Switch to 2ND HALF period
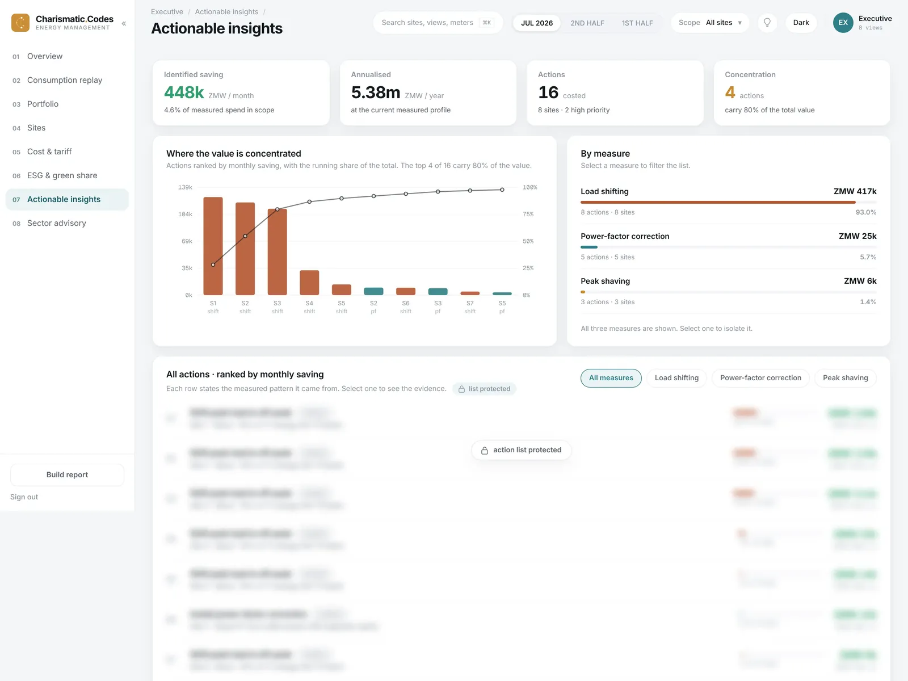This screenshot has width=908, height=681. pos(587,23)
